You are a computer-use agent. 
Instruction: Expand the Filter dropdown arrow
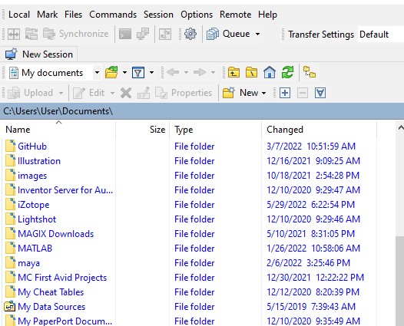pyautogui.click(x=152, y=73)
